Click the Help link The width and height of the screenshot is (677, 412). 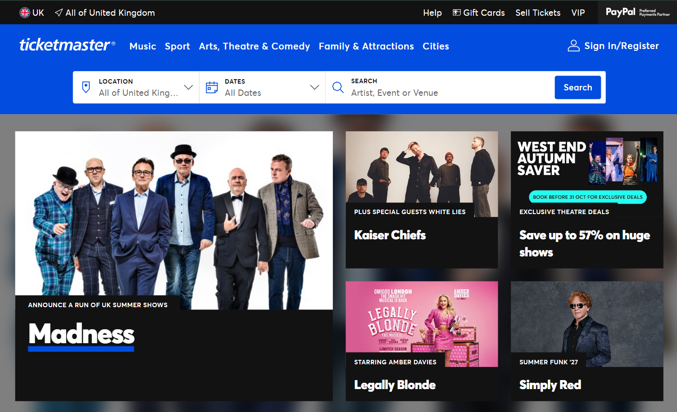coord(432,13)
